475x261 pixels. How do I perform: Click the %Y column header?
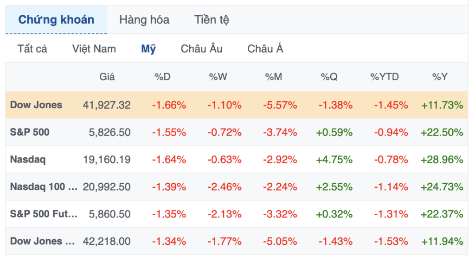440,77
